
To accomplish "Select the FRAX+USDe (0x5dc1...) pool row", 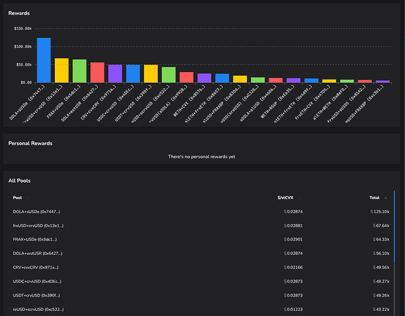I will coord(35,239).
